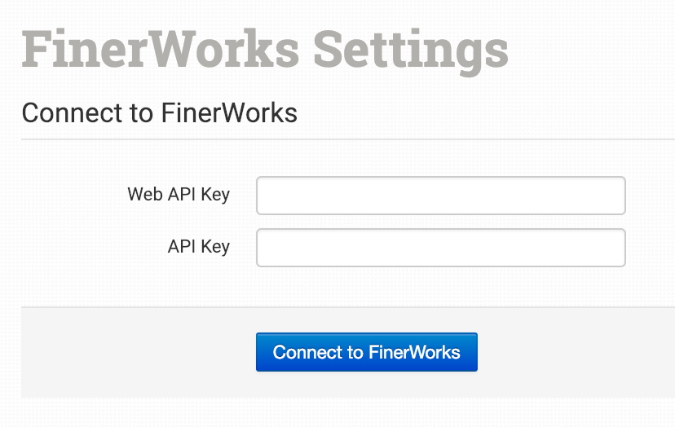Place cursor in the first key field

point(440,196)
